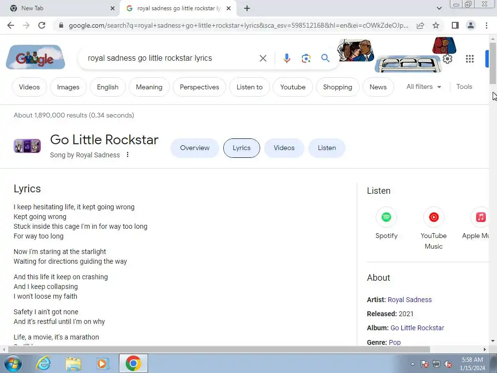This screenshot has height=373, width=497.
Task: Open the Pop genre link
Action: [395, 342]
